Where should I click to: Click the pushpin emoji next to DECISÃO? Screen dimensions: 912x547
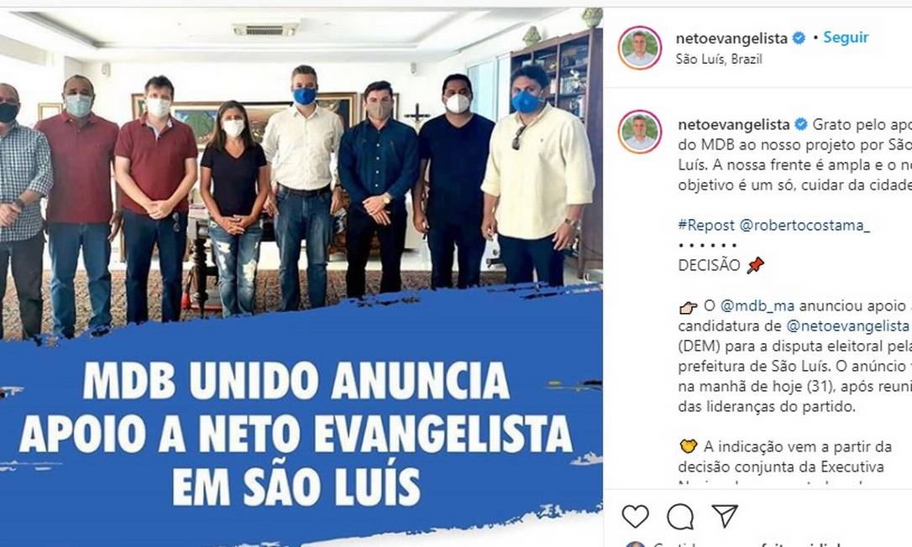coord(755,266)
